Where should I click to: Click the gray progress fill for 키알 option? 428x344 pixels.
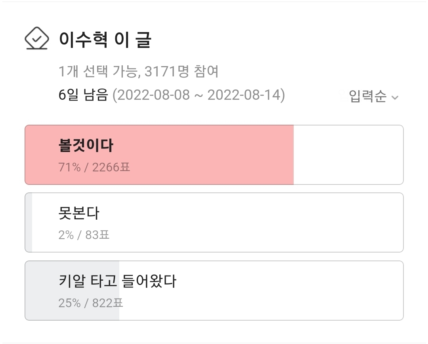point(71,290)
